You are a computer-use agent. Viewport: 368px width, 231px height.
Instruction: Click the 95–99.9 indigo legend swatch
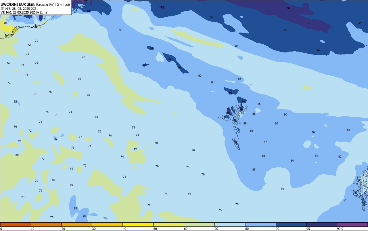coord(322,224)
